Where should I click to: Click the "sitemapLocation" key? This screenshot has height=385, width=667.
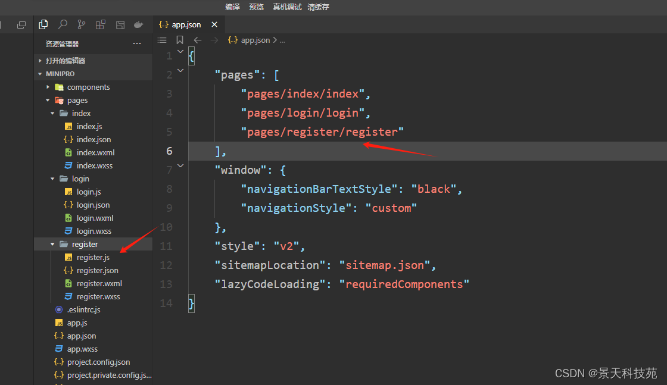(270, 265)
